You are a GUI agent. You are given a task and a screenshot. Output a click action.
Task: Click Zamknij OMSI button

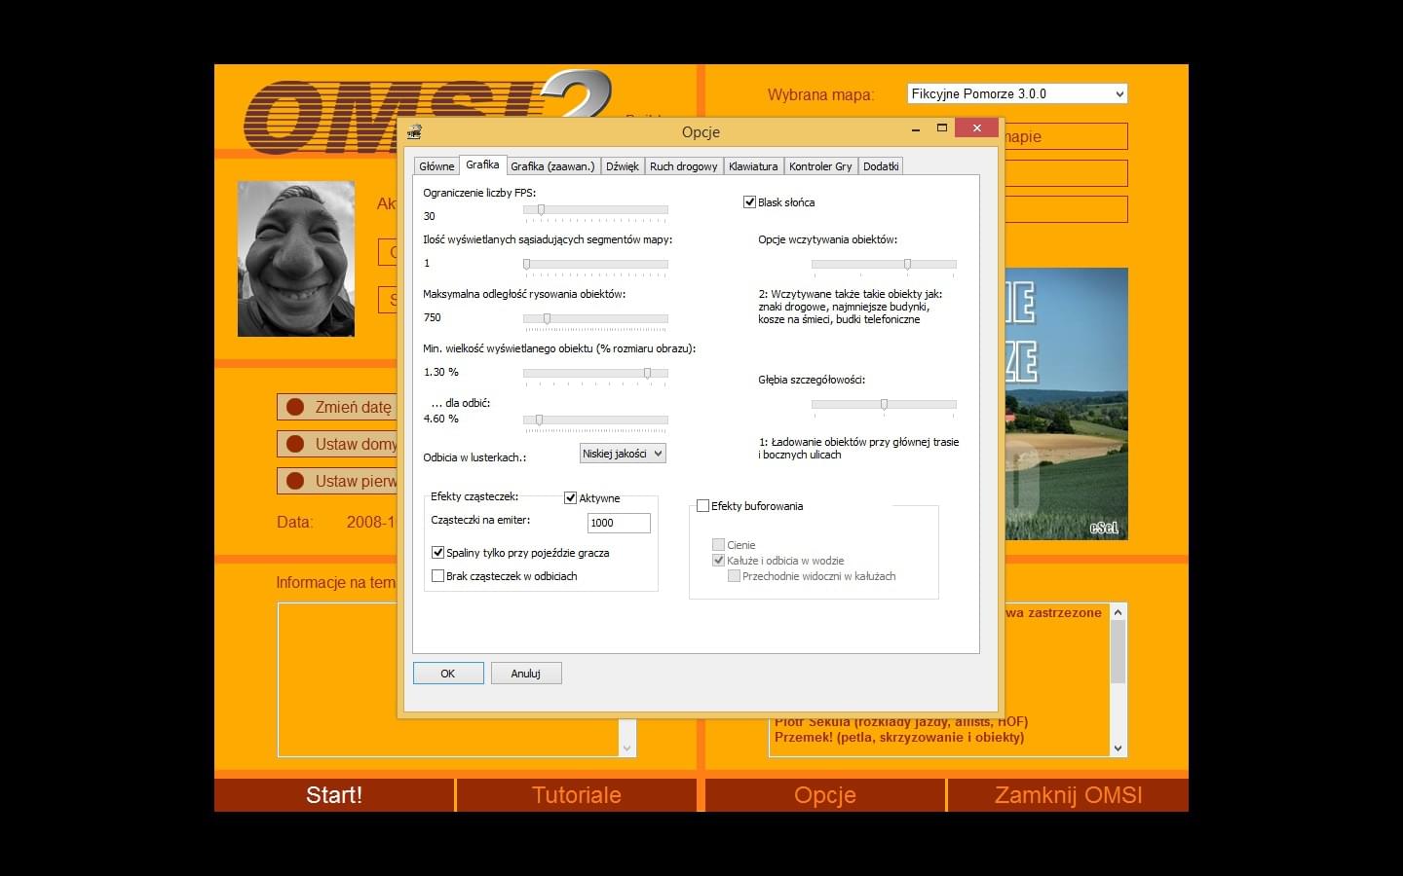(x=1069, y=795)
